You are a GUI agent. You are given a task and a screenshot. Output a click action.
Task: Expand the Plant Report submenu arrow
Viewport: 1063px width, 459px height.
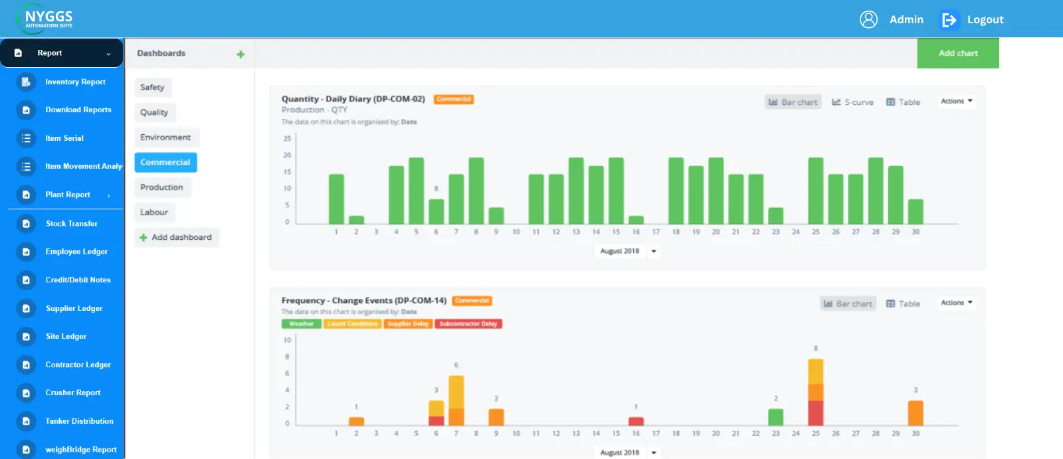(x=108, y=195)
